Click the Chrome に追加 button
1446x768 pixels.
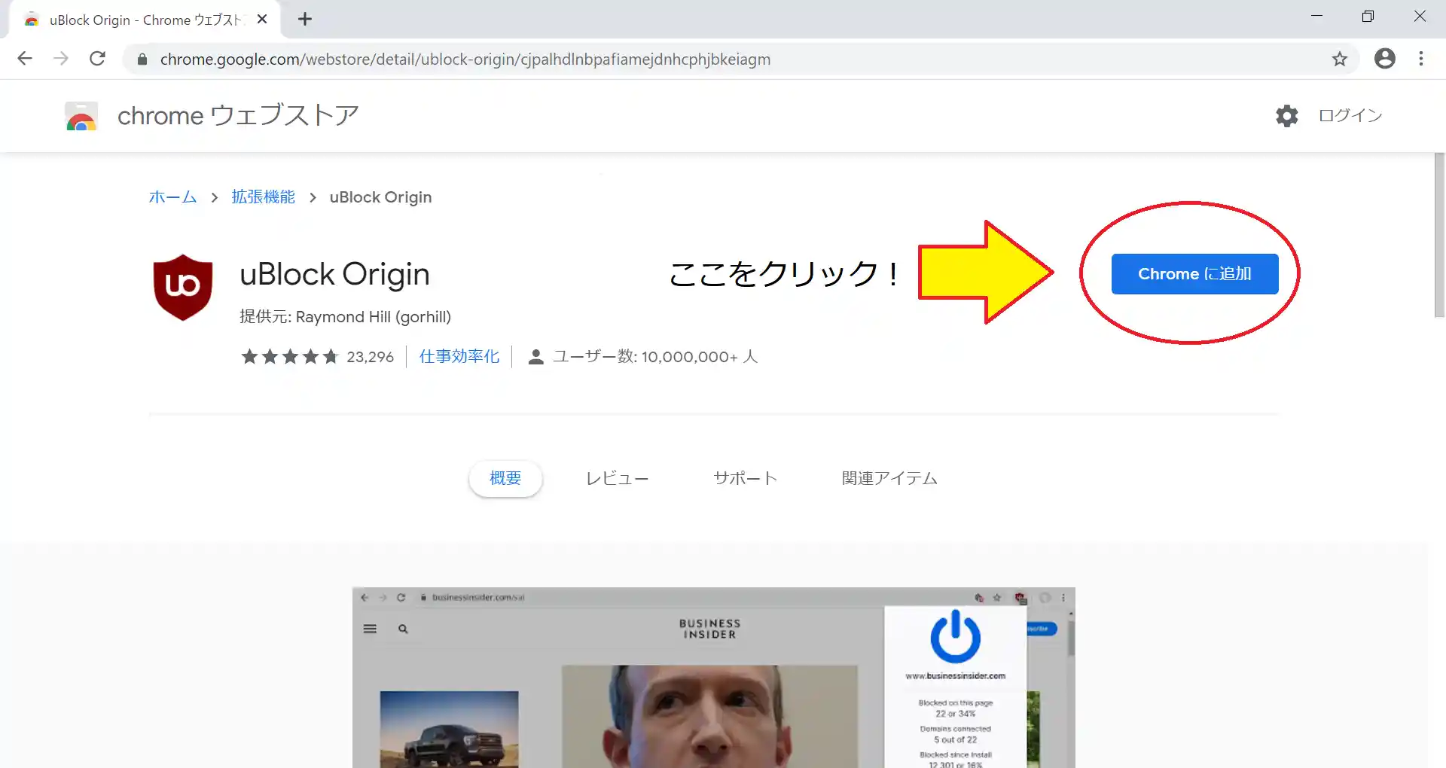[1194, 274]
